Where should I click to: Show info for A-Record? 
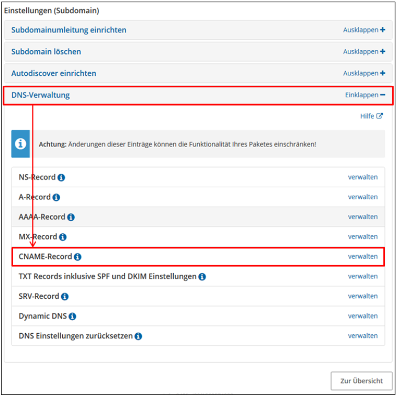[56, 197]
